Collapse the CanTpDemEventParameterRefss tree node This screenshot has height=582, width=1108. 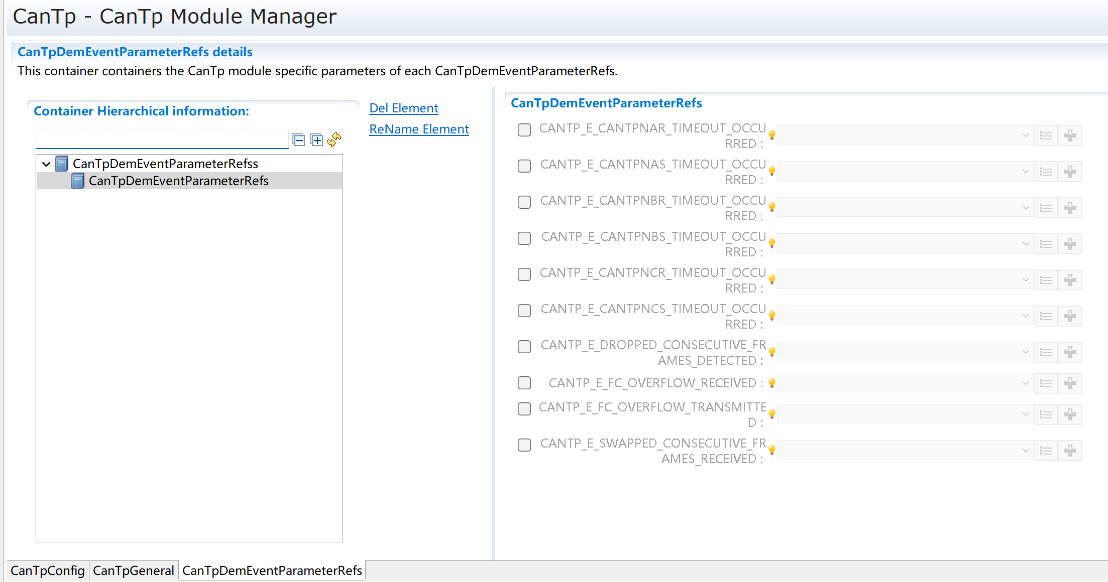tap(46, 164)
